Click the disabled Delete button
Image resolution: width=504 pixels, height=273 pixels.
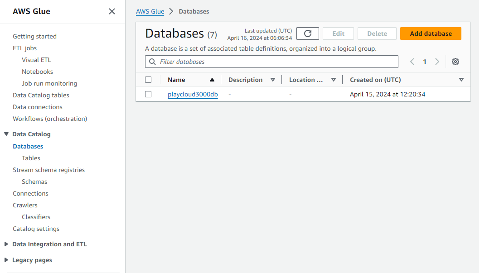click(377, 34)
